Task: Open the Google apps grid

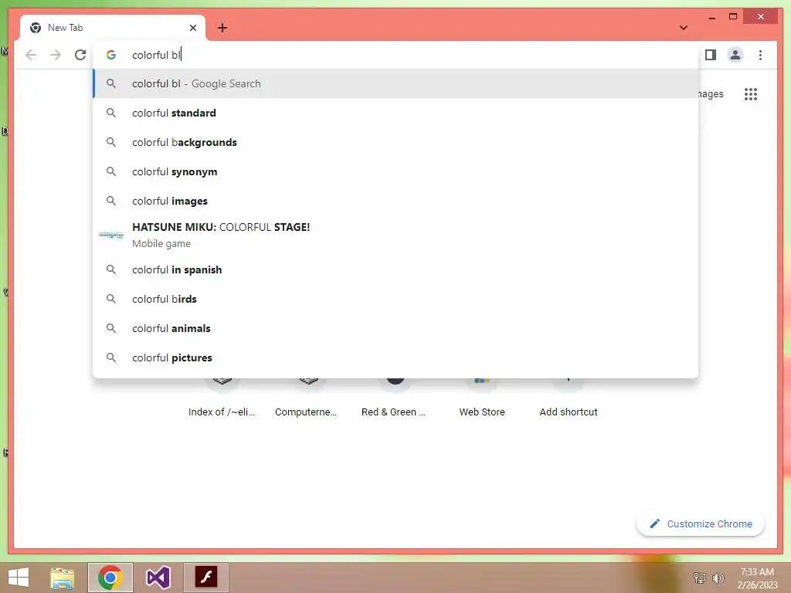Action: (x=751, y=93)
